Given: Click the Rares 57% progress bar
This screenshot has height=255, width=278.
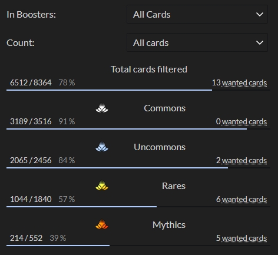Looking at the screenshot, I should [x=138, y=207].
